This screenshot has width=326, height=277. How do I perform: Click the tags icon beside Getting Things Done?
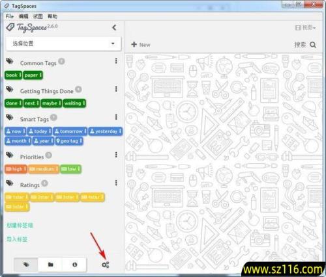[x=10, y=89]
